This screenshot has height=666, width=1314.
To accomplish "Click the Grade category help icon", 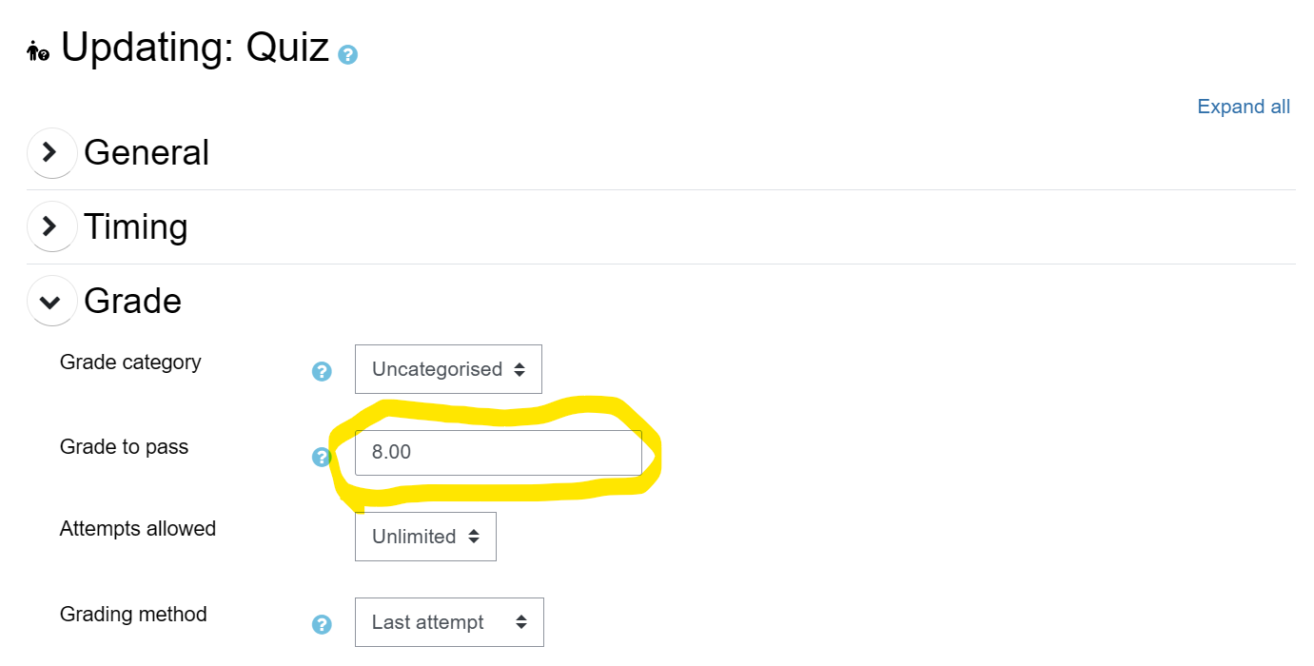I will [322, 371].
